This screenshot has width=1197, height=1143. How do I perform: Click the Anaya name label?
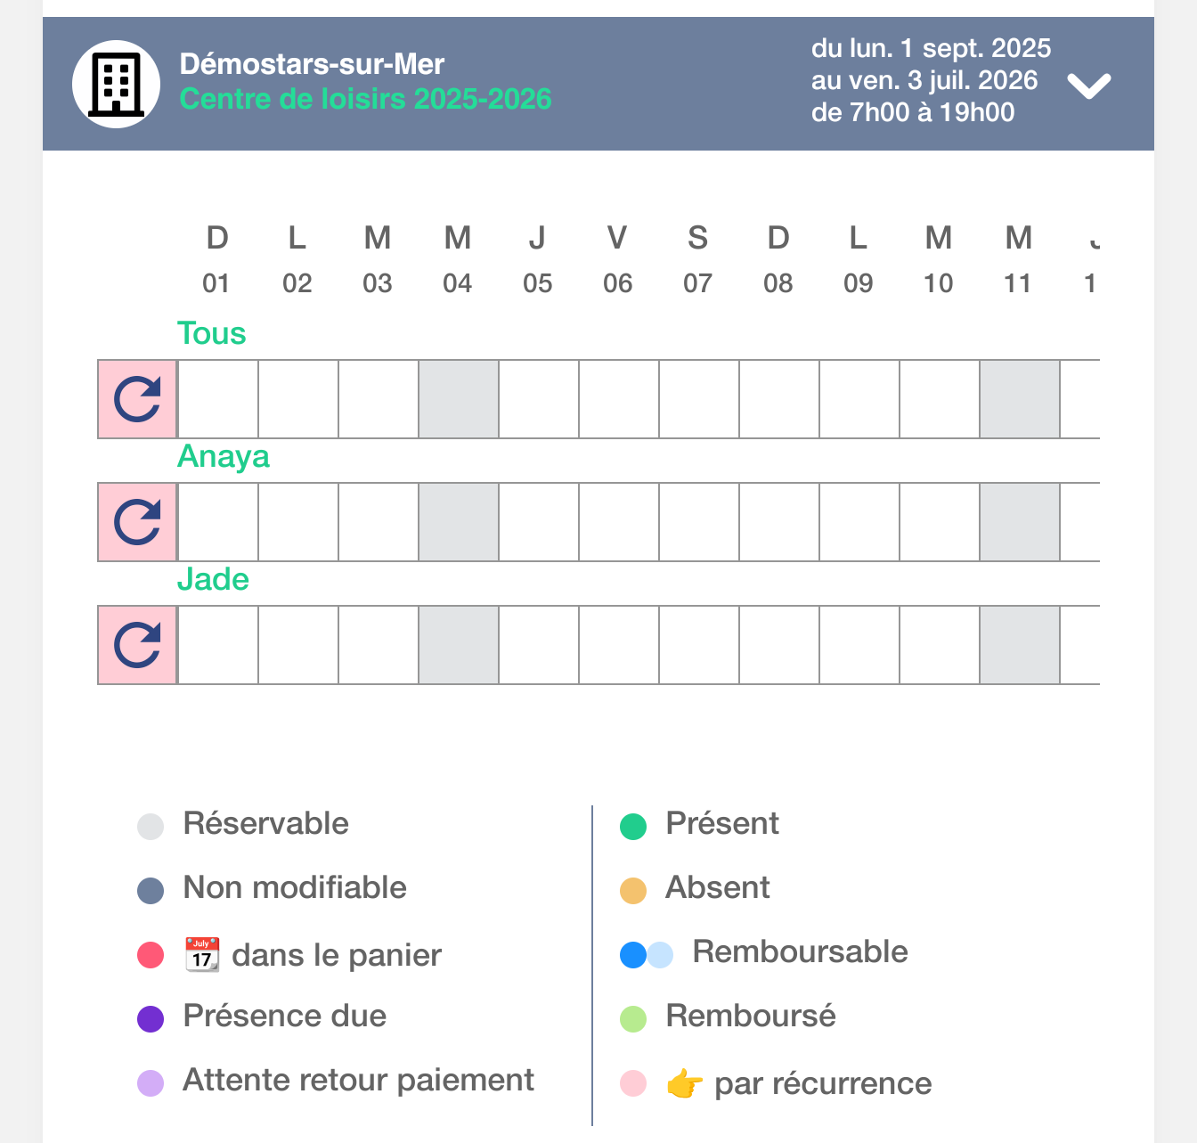pos(223,456)
